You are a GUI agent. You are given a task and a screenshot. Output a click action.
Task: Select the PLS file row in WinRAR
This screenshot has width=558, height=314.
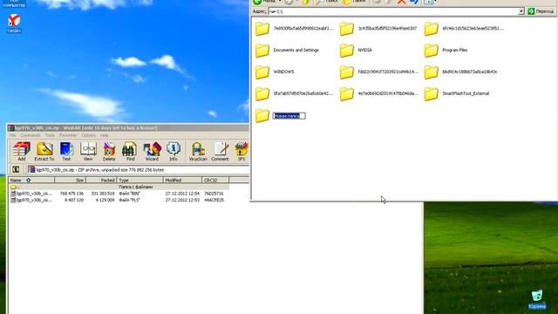(x=119, y=200)
